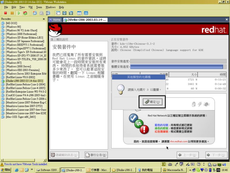Open language bar help question-mark icon
Screen dimensions: 230x173
pos(199,164)
